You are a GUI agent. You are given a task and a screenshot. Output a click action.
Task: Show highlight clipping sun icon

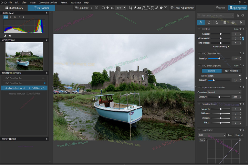(10, 36)
